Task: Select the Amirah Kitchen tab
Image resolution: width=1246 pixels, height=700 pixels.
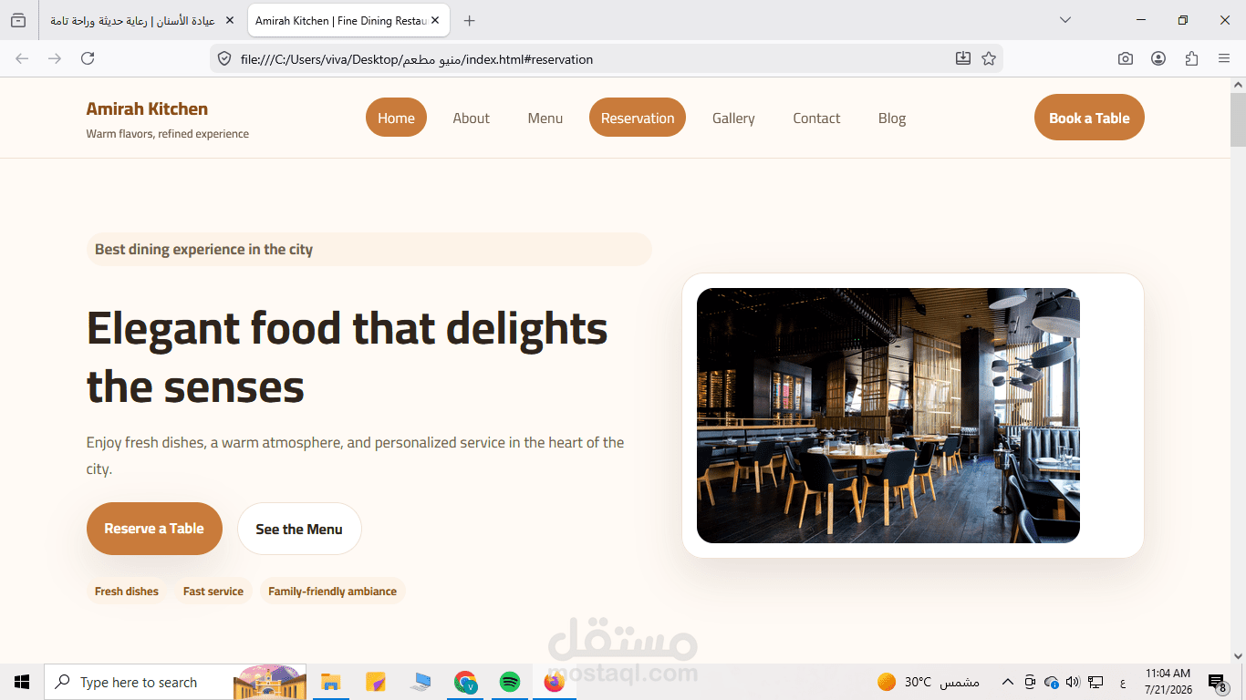Action: pyautogui.click(x=349, y=20)
